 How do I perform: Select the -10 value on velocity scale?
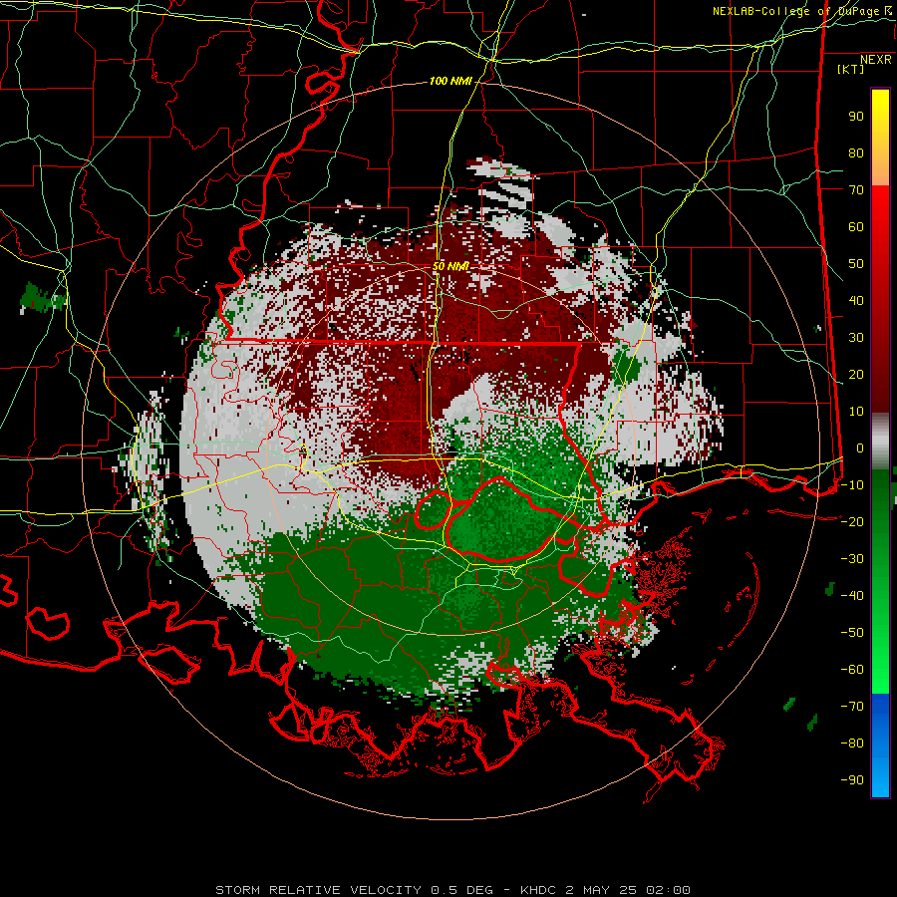pos(852,485)
